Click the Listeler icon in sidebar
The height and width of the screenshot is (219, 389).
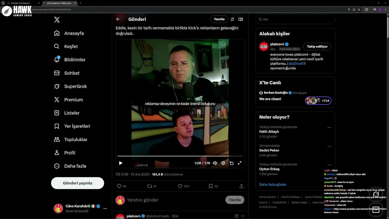[x=57, y=113]
